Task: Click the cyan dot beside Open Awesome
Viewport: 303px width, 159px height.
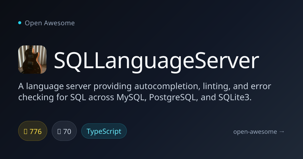Action: coord(20,23)
